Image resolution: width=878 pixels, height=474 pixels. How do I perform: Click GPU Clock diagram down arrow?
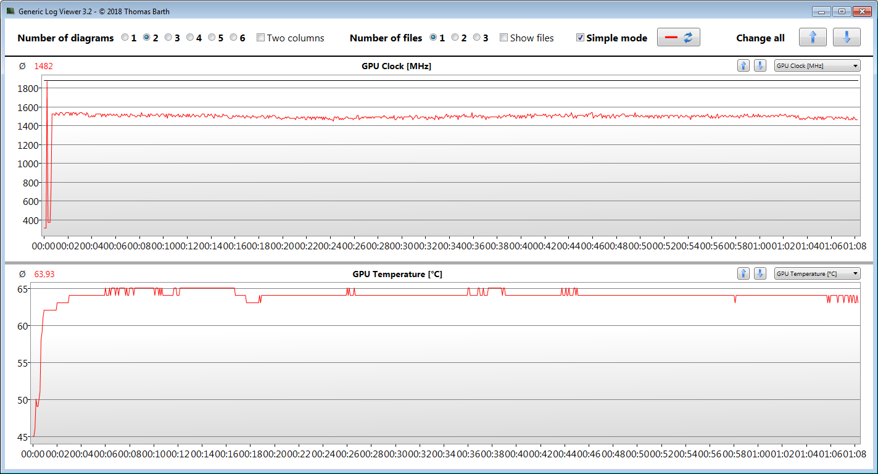point(760,65)
